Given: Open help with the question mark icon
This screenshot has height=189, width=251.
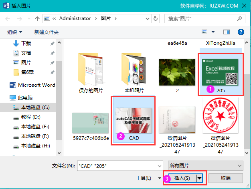Looking at the screenshot, I should [241, 32].
